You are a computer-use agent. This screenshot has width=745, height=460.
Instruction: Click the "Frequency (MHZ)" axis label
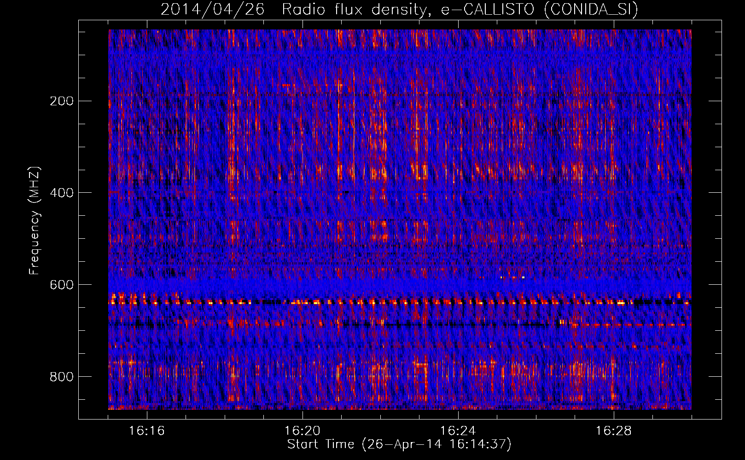coord(35,220)
